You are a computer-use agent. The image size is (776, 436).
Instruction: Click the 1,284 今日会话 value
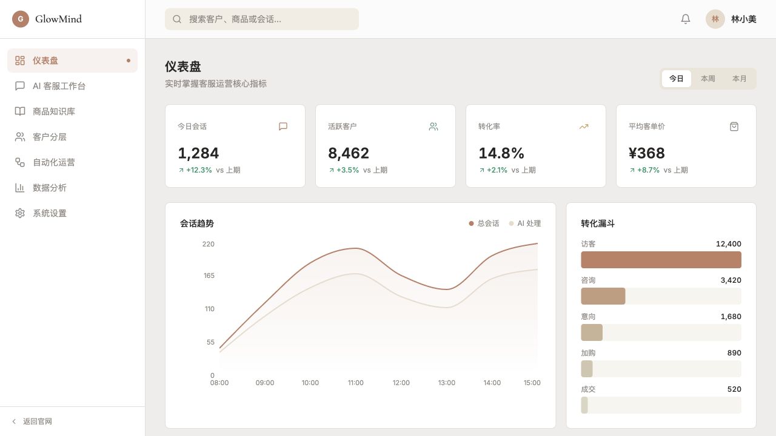[x=198, y=153]
